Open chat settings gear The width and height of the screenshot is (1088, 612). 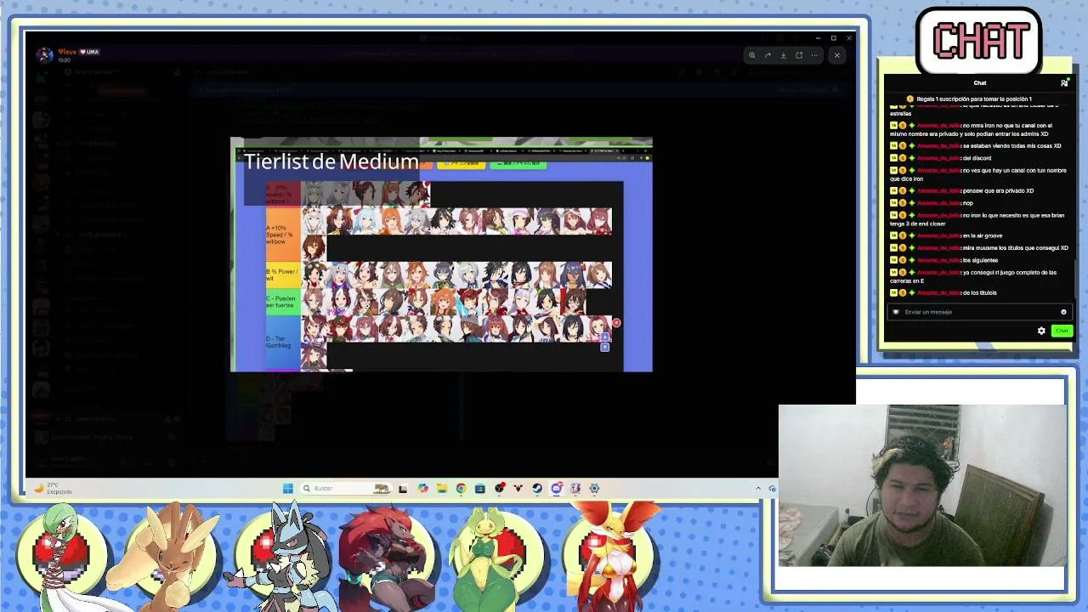pyautogui.click(x=1041, y=331)
